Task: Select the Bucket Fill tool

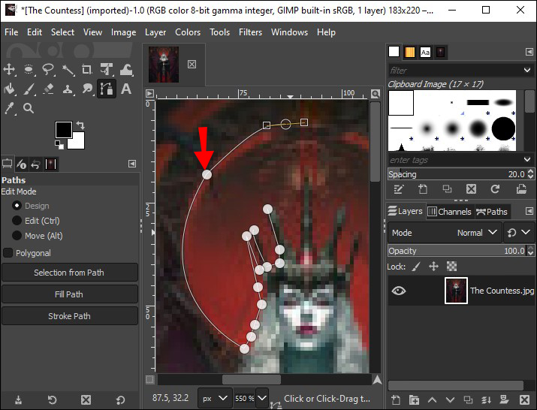Action: [x=10, y=89]
